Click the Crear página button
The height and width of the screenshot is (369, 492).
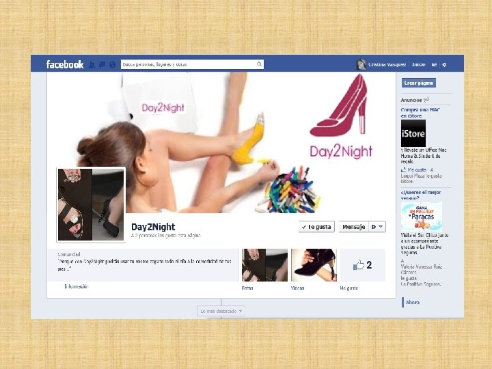[419, 83]
